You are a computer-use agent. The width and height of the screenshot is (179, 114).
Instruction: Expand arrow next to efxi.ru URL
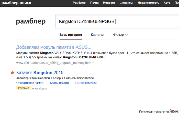(93, 63)
